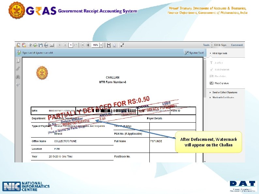
Task: Click the vertical scrollbar thumb
Action: coord(205,79)
